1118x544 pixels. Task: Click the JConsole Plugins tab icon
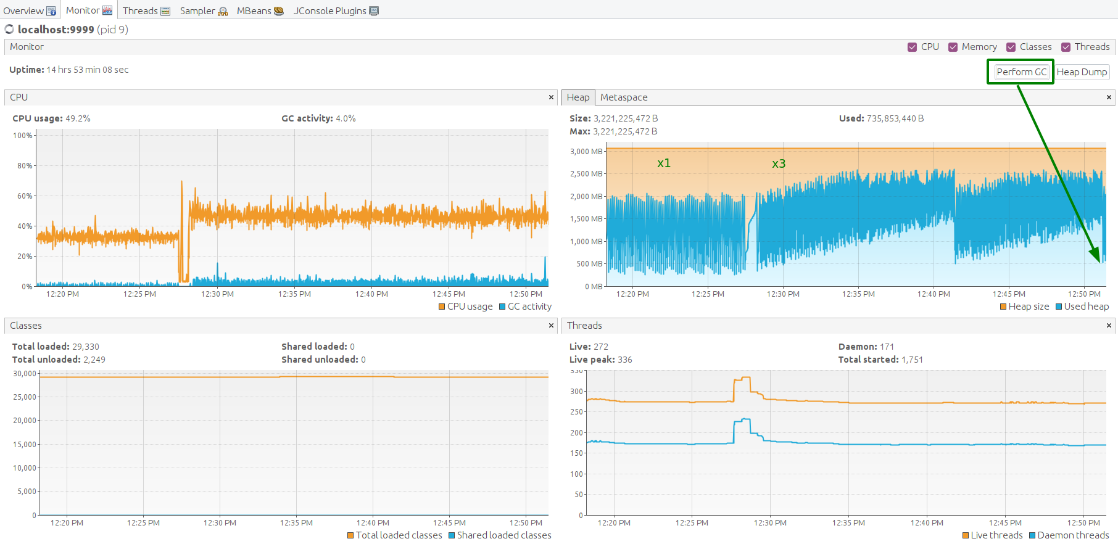(374, 11)
